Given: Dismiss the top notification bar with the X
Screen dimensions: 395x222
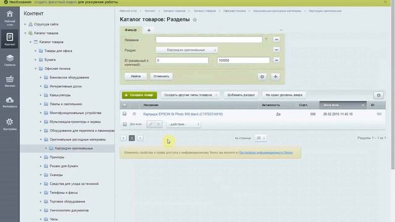Looking at the screenshot, I should (x=385, y=2).
